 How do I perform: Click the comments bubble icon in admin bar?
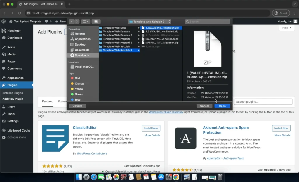pos(46,21)
